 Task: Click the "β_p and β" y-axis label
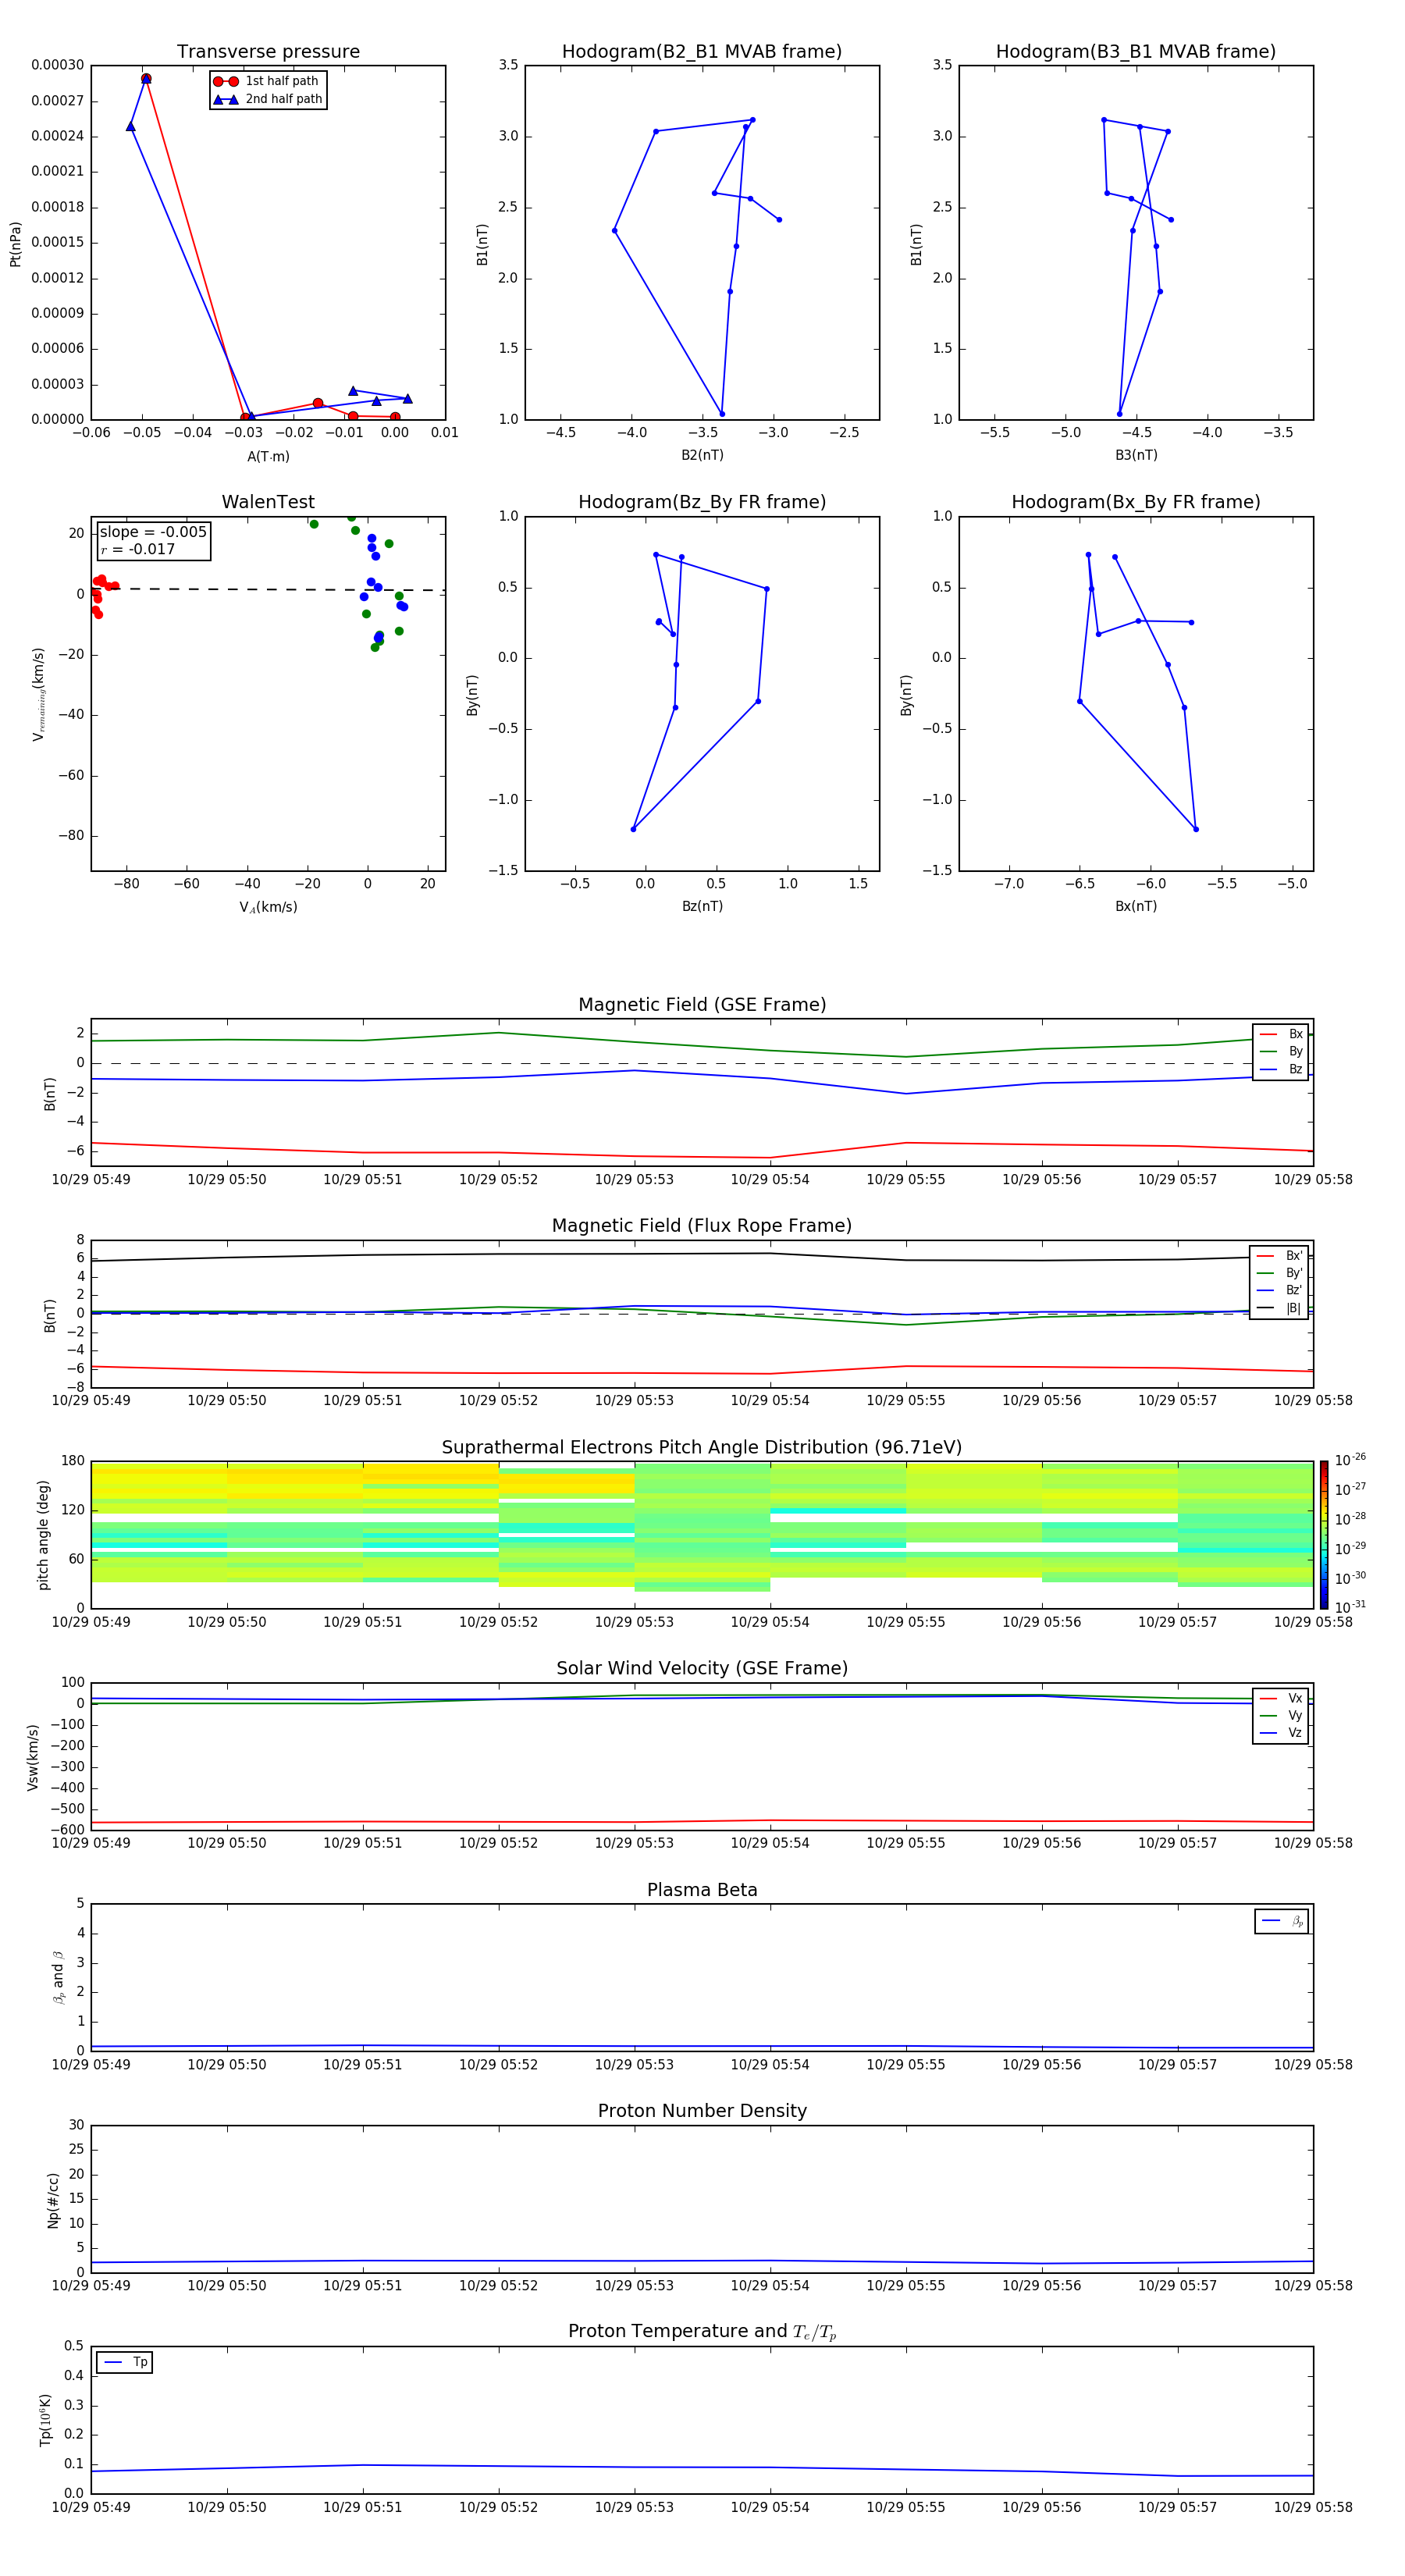59,1977
